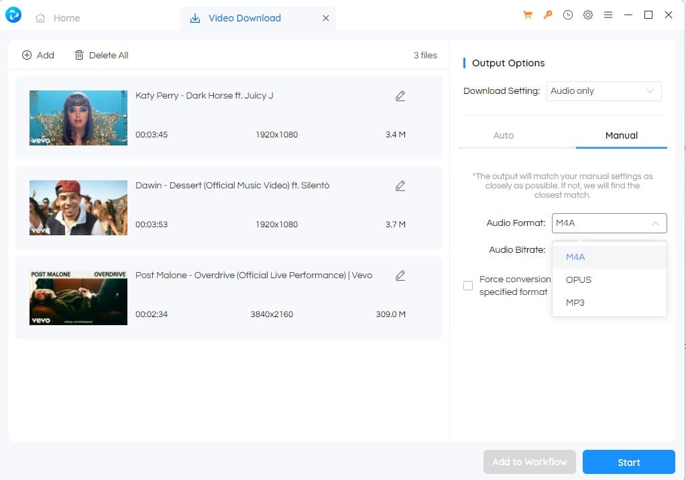This screenshot has width=686, height=480.
Task: Edit the Katy Perry Dark Horse title
Action: (x=400, y=96)
